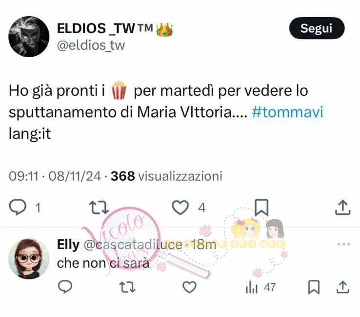Bookmark Elly's reply
The width and height of the screenshot is (360, 317).
coord(314,287)
